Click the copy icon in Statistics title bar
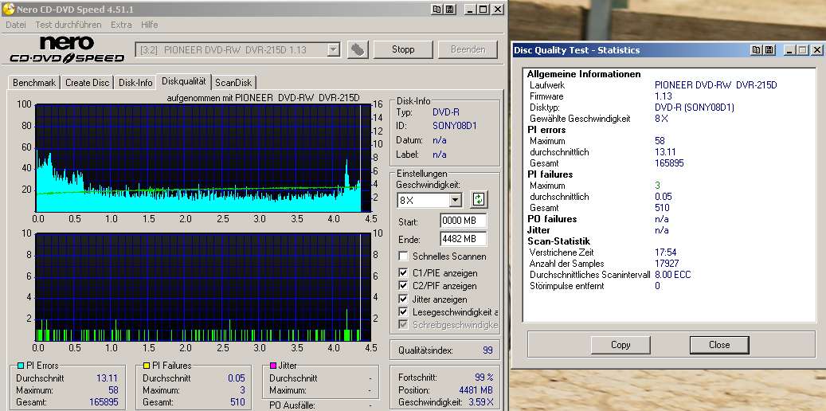 click(756, 49)
